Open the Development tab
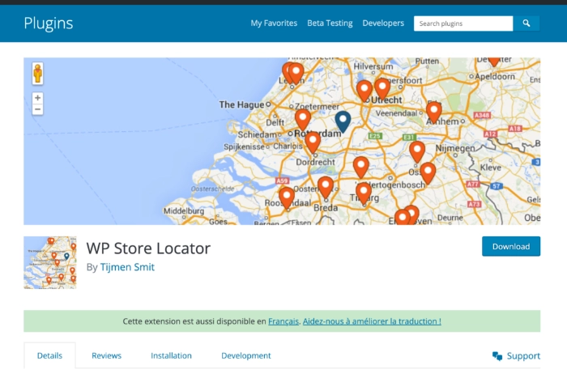567x378 pixels. tap(246, 355)
